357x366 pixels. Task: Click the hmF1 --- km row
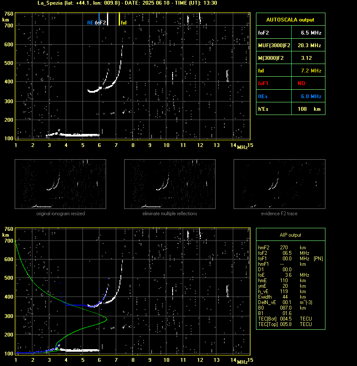282,264
